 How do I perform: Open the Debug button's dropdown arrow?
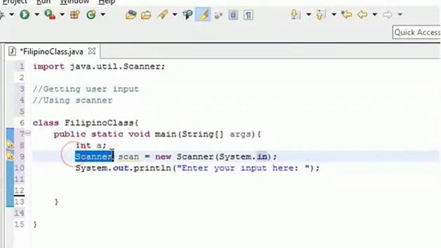coord(12,14)
